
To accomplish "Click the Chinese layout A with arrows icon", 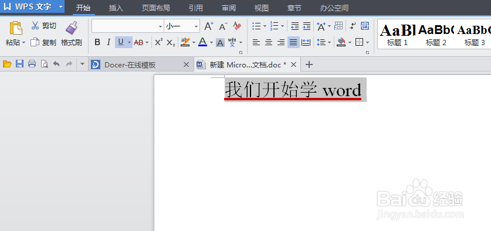I will (321, 26).
